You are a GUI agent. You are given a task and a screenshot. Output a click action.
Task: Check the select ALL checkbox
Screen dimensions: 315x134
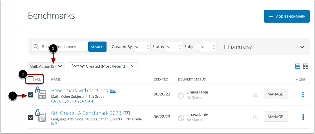tap(30, 79)
